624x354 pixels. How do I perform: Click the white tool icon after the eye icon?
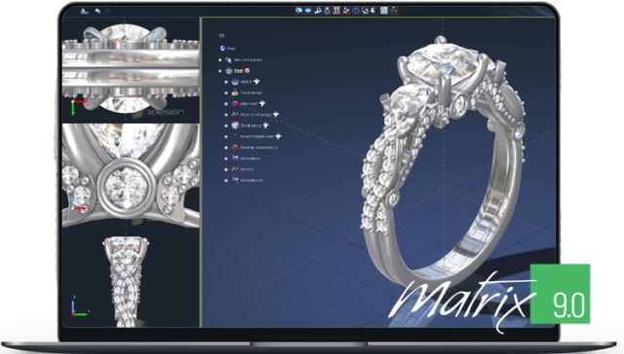tap(318, 11)
